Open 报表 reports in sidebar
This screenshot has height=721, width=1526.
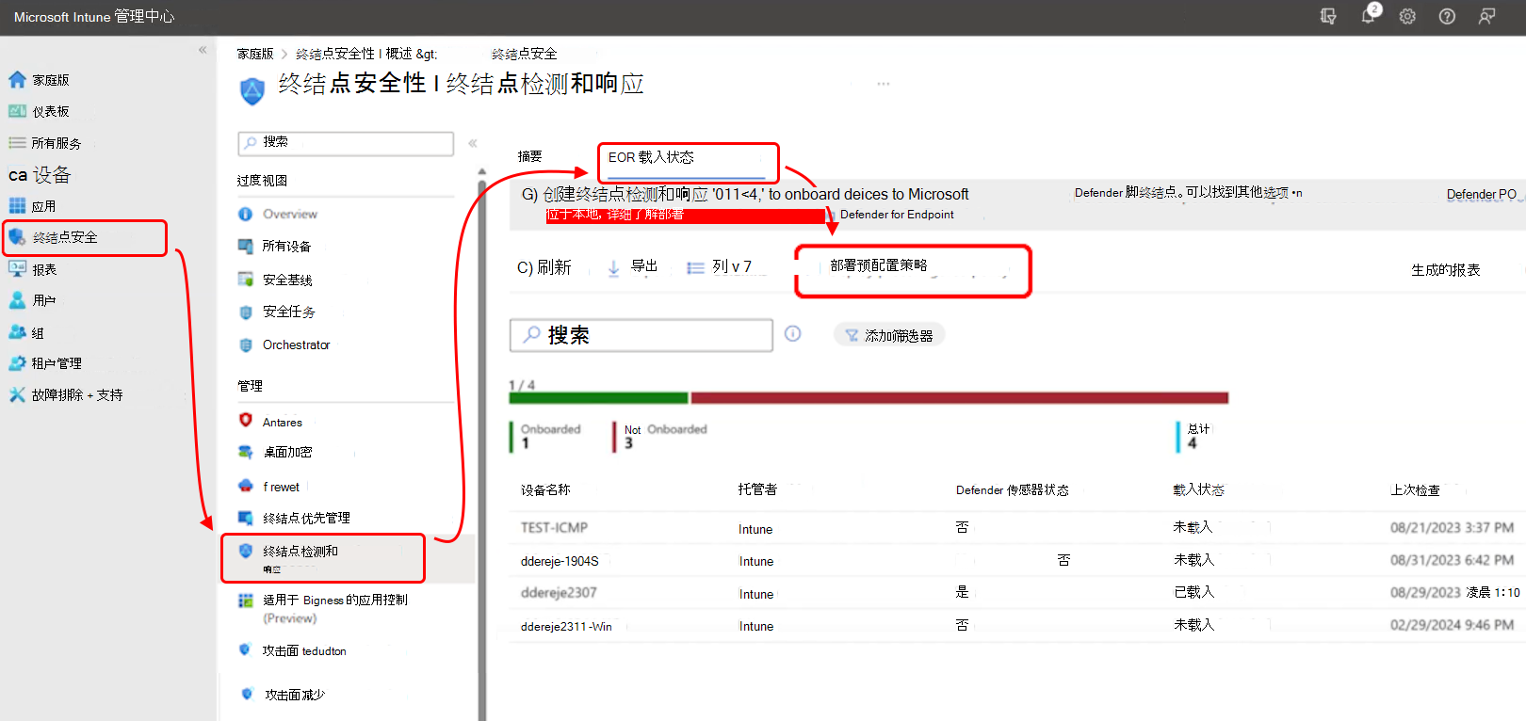click(x=32, y=269)
